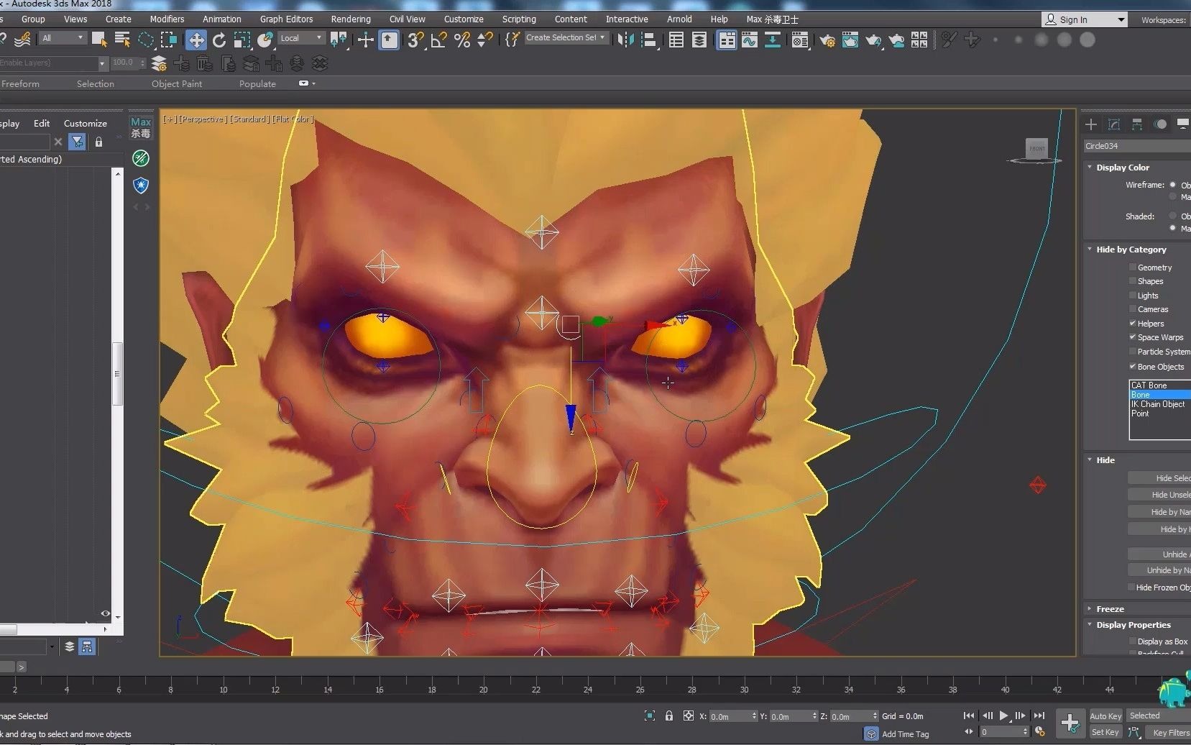Enable Display as Box checkbox
The height and width of the screenshot is (745, 1191).
coord(1133,641)
